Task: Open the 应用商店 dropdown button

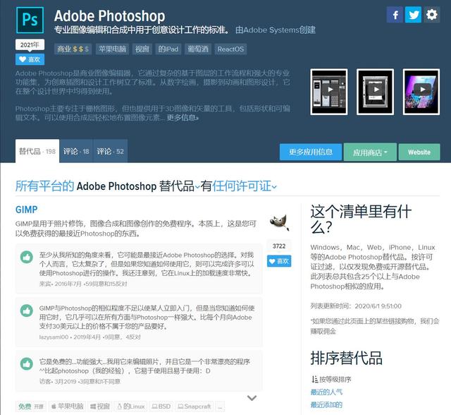Action: pyautogui.click(x=370, y=152)
